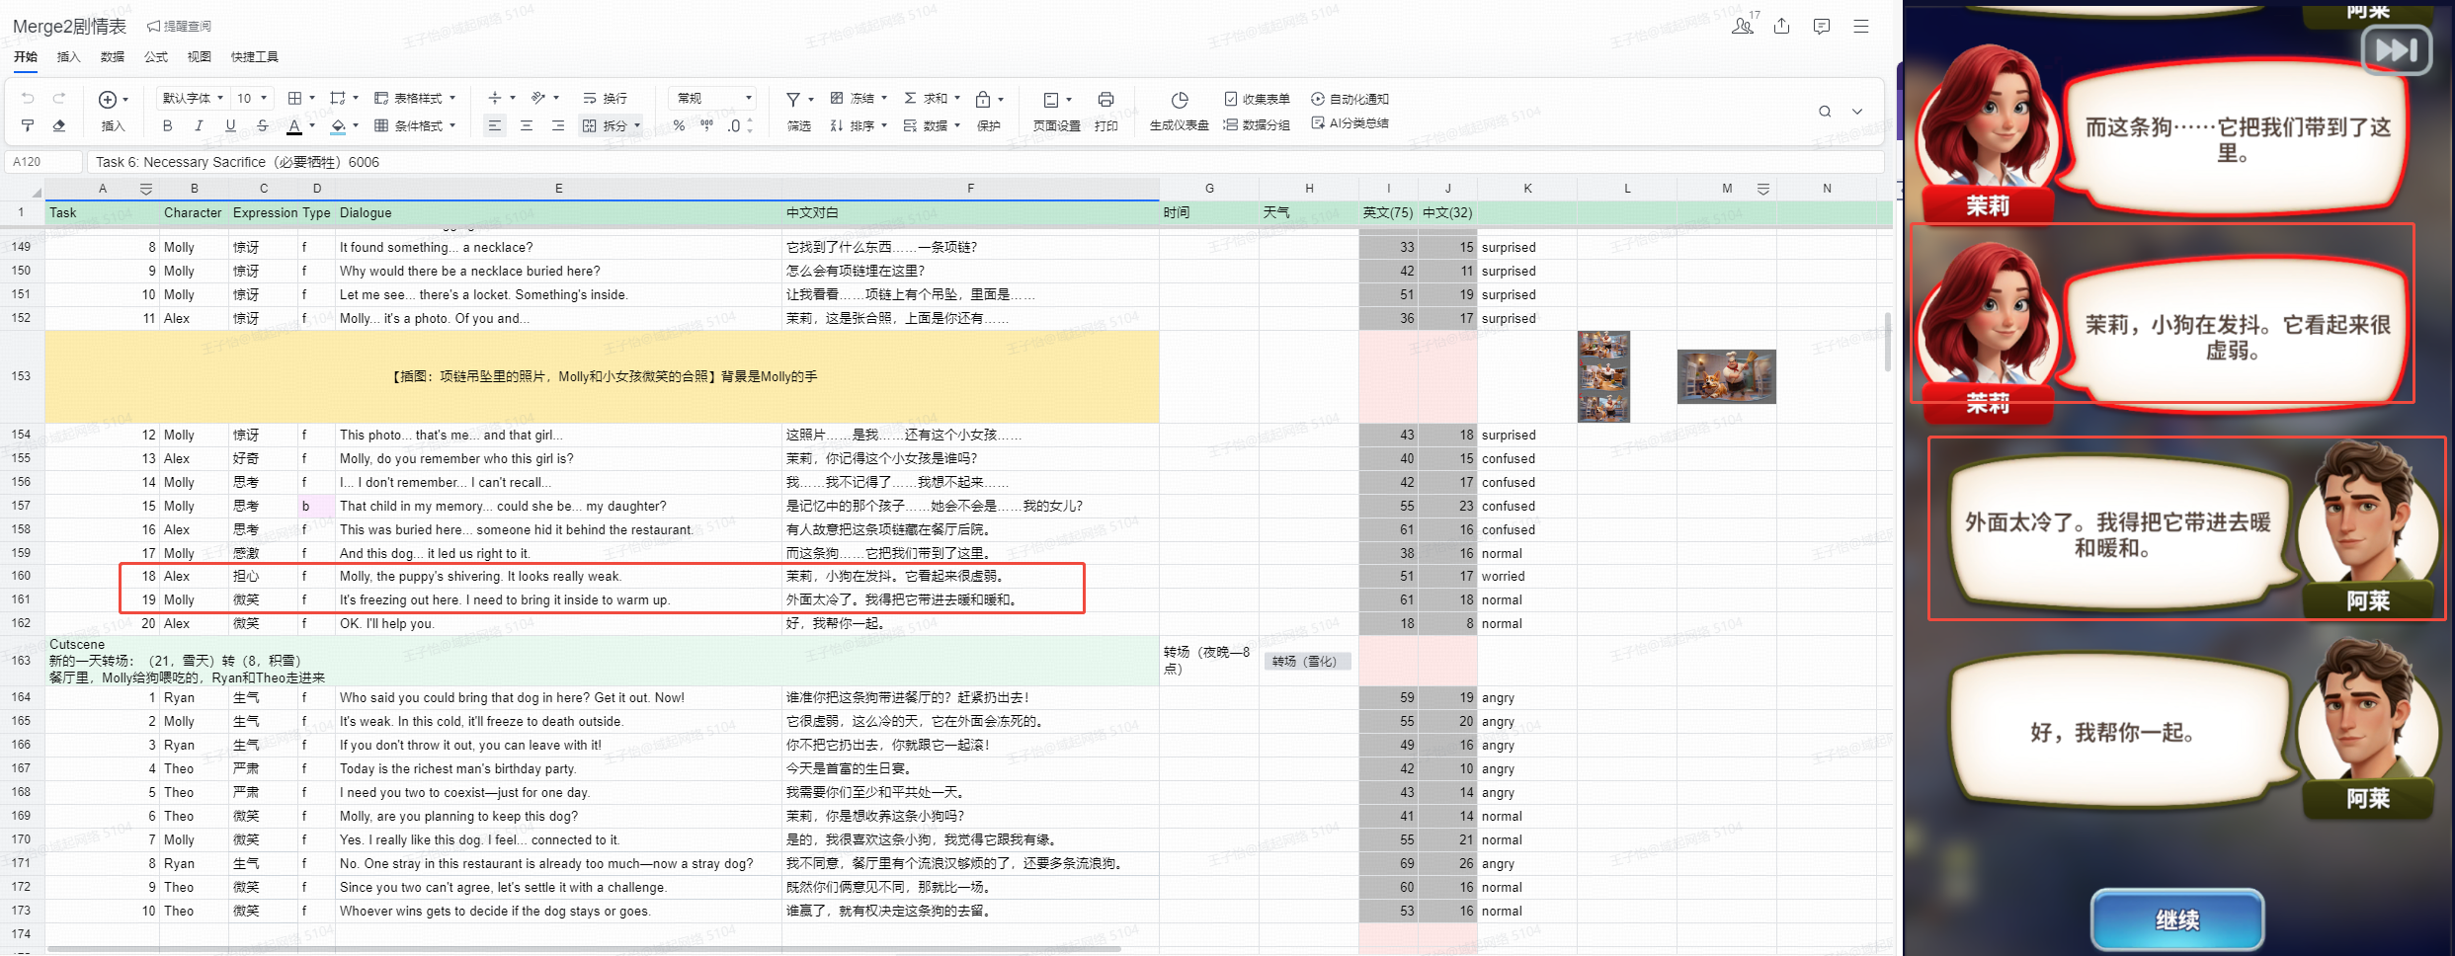
Task: Open the 生成仪表盘 dashboard chart icon
Action: tap(1179, 100)
